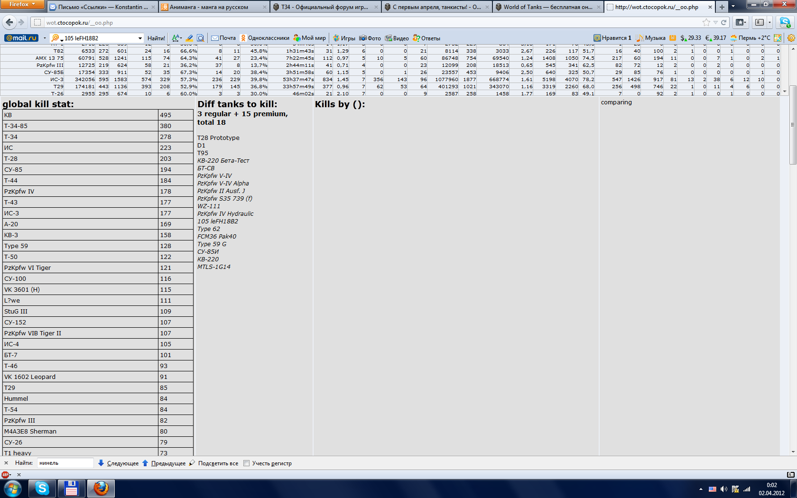Click the page vertical scrollbar thumb
The width and height of the screenshot is (797, 498).
tap(792, 125)
